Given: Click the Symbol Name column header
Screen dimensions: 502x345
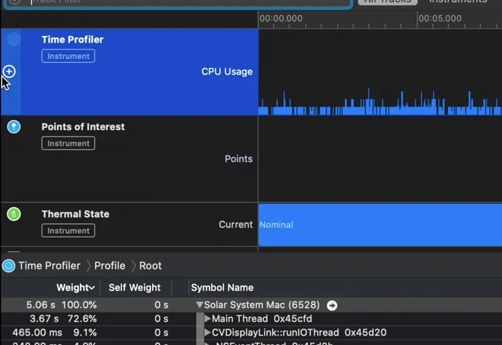Looking at the screenshot, I should coord(222,287).
